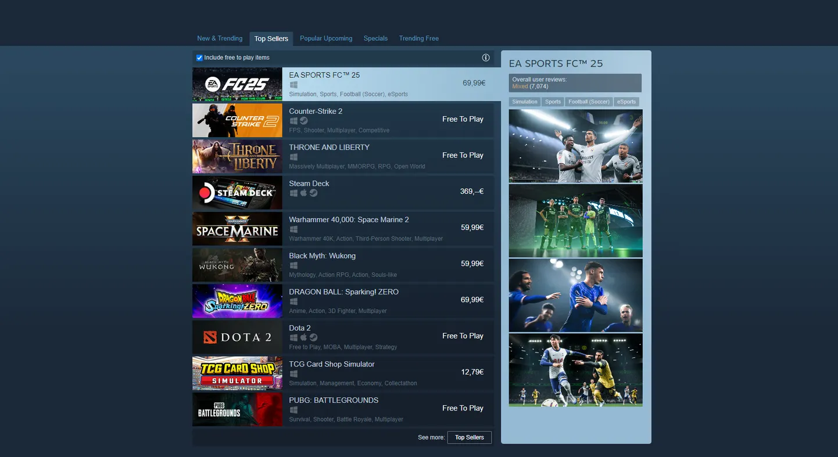The width and height of the screenshot is (838, 457).
Task: Click the Football (Soccer) tag in the preview panel
Action: click(x=589, y=102)
